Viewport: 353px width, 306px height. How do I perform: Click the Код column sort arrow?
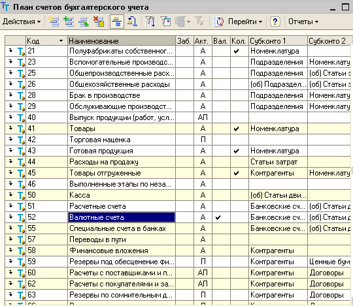coord(61,41)
